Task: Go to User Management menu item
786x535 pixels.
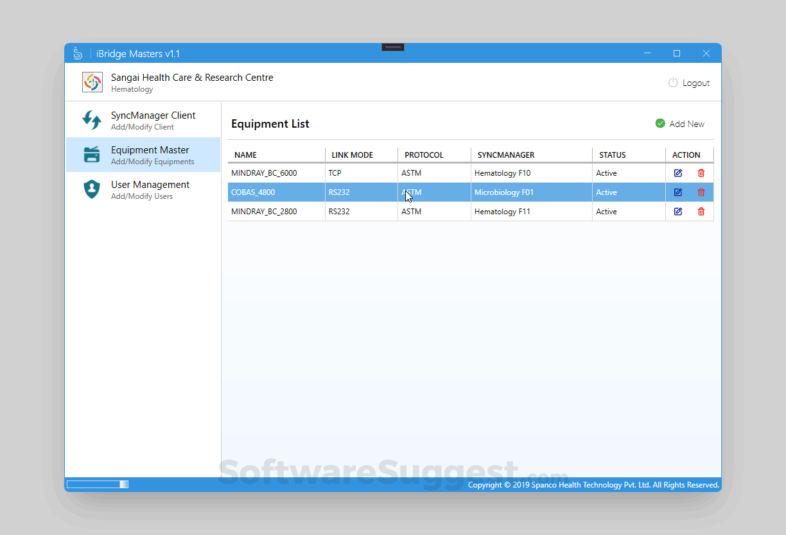Action: (150, 189)
